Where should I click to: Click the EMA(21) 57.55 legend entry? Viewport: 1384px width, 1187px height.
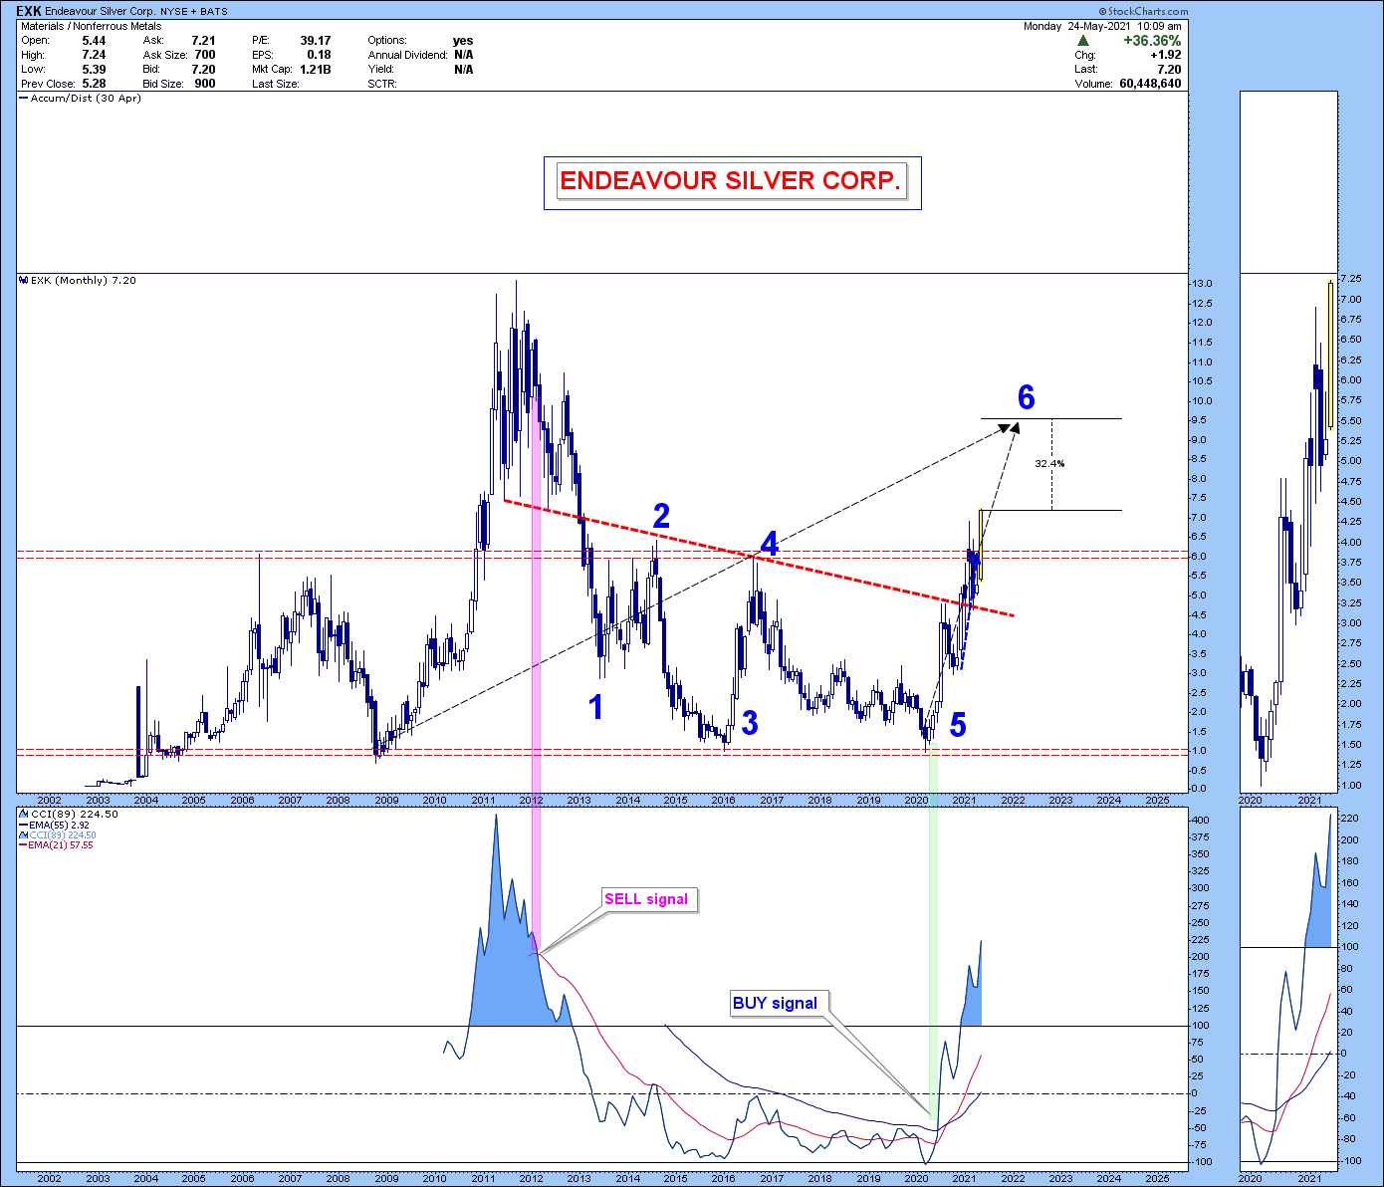61,845
